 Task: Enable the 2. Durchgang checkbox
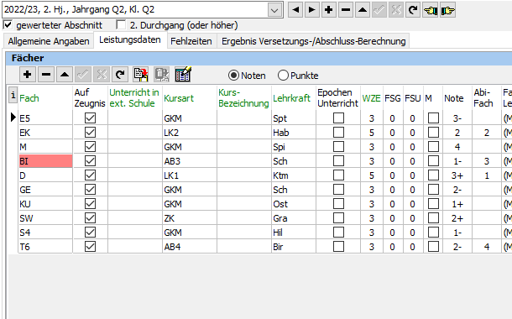coord(121,25)
